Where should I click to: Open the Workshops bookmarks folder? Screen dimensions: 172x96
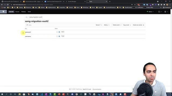(x=85, y=7)
